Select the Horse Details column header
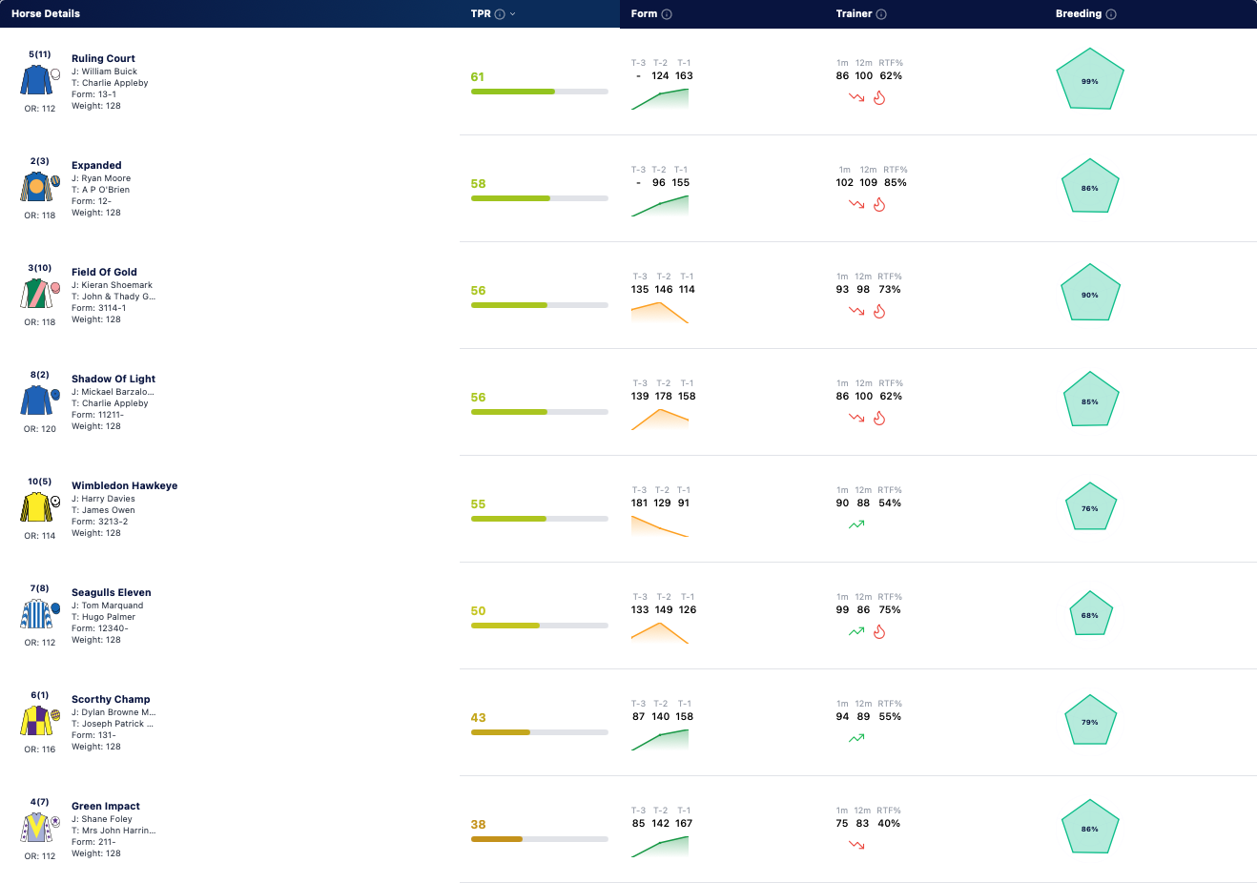The width and height of the screenshot is (1257, 883). [46, 14]
